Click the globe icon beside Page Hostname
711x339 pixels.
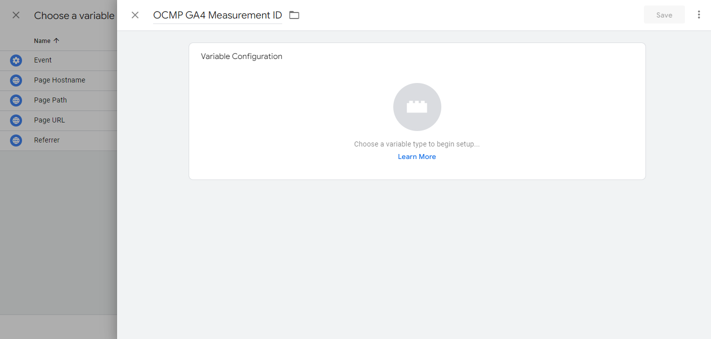click(16, 80)
